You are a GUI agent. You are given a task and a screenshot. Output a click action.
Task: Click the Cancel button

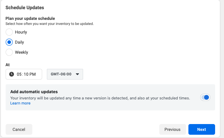19,129
